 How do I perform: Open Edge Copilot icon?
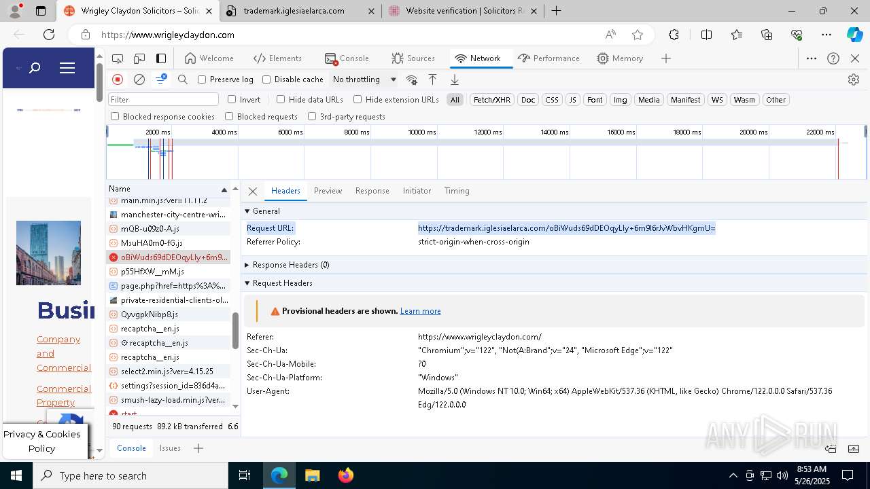pyautogui.click(x=854, y=35)
